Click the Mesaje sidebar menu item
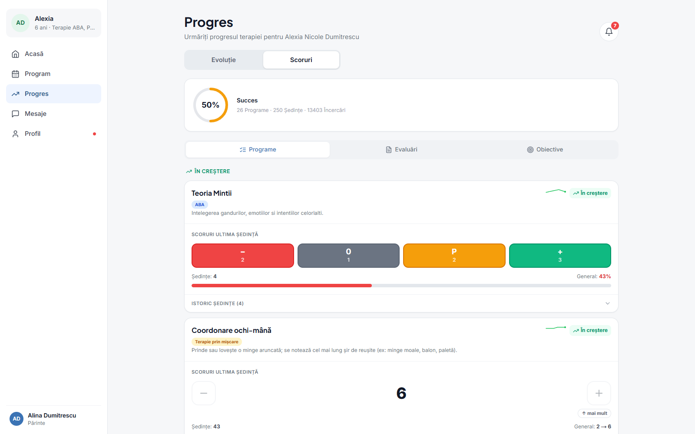 53,114
